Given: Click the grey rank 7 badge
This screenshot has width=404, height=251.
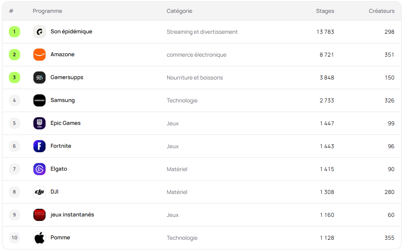Looking at the screenshot, I should pyautogui.click(x=15, y=169).
